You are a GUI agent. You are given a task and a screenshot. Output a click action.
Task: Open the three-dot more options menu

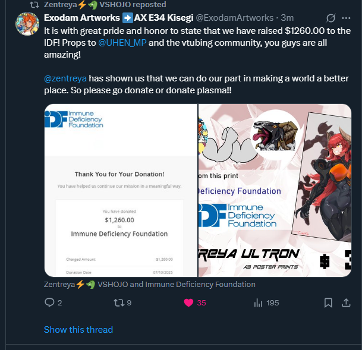tap(346, 18)
